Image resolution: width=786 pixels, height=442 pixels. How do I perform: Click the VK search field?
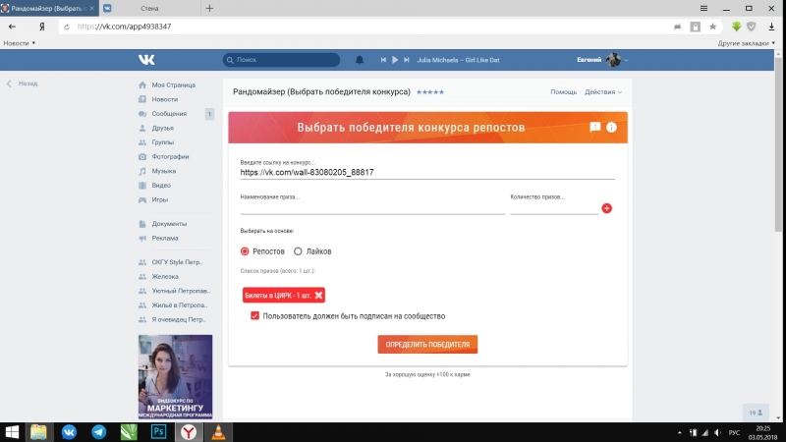click(x=281, y=60)
